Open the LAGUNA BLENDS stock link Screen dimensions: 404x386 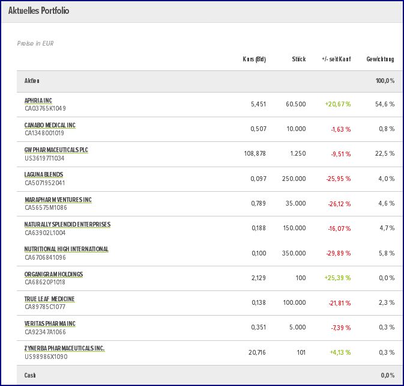pos(43,174)
